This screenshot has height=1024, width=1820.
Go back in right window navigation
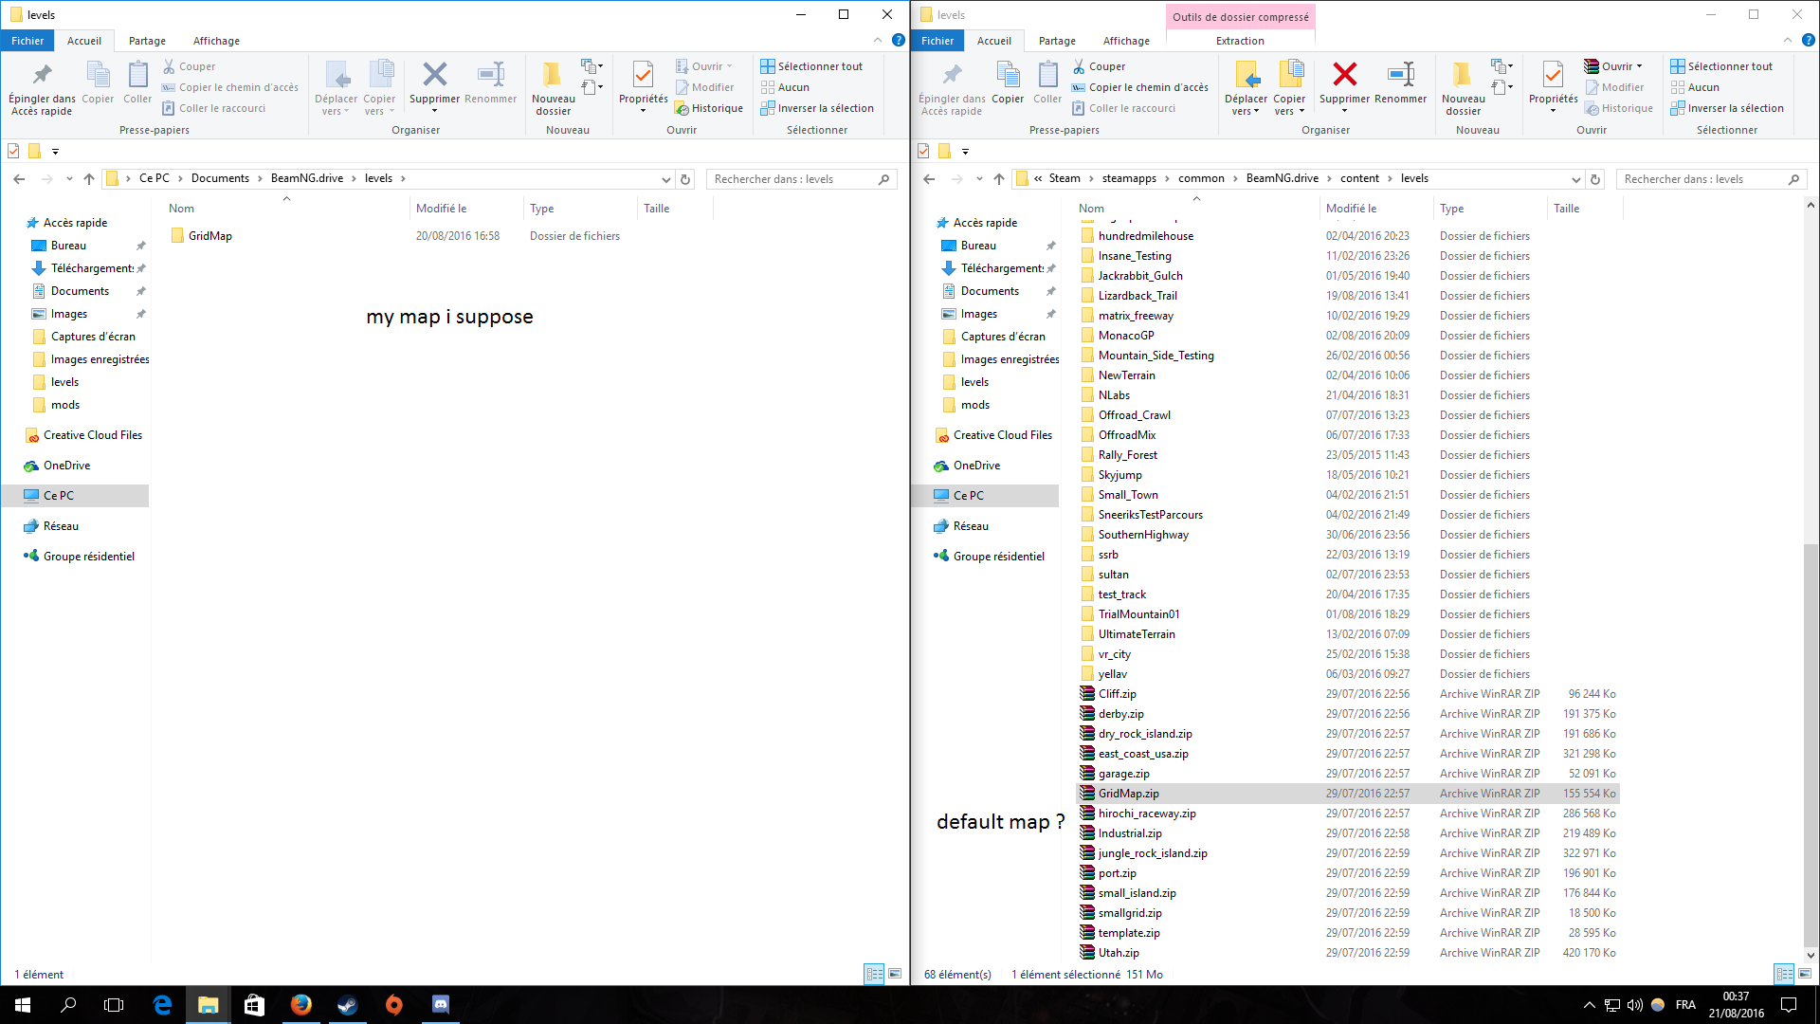(x=929, y=178)
